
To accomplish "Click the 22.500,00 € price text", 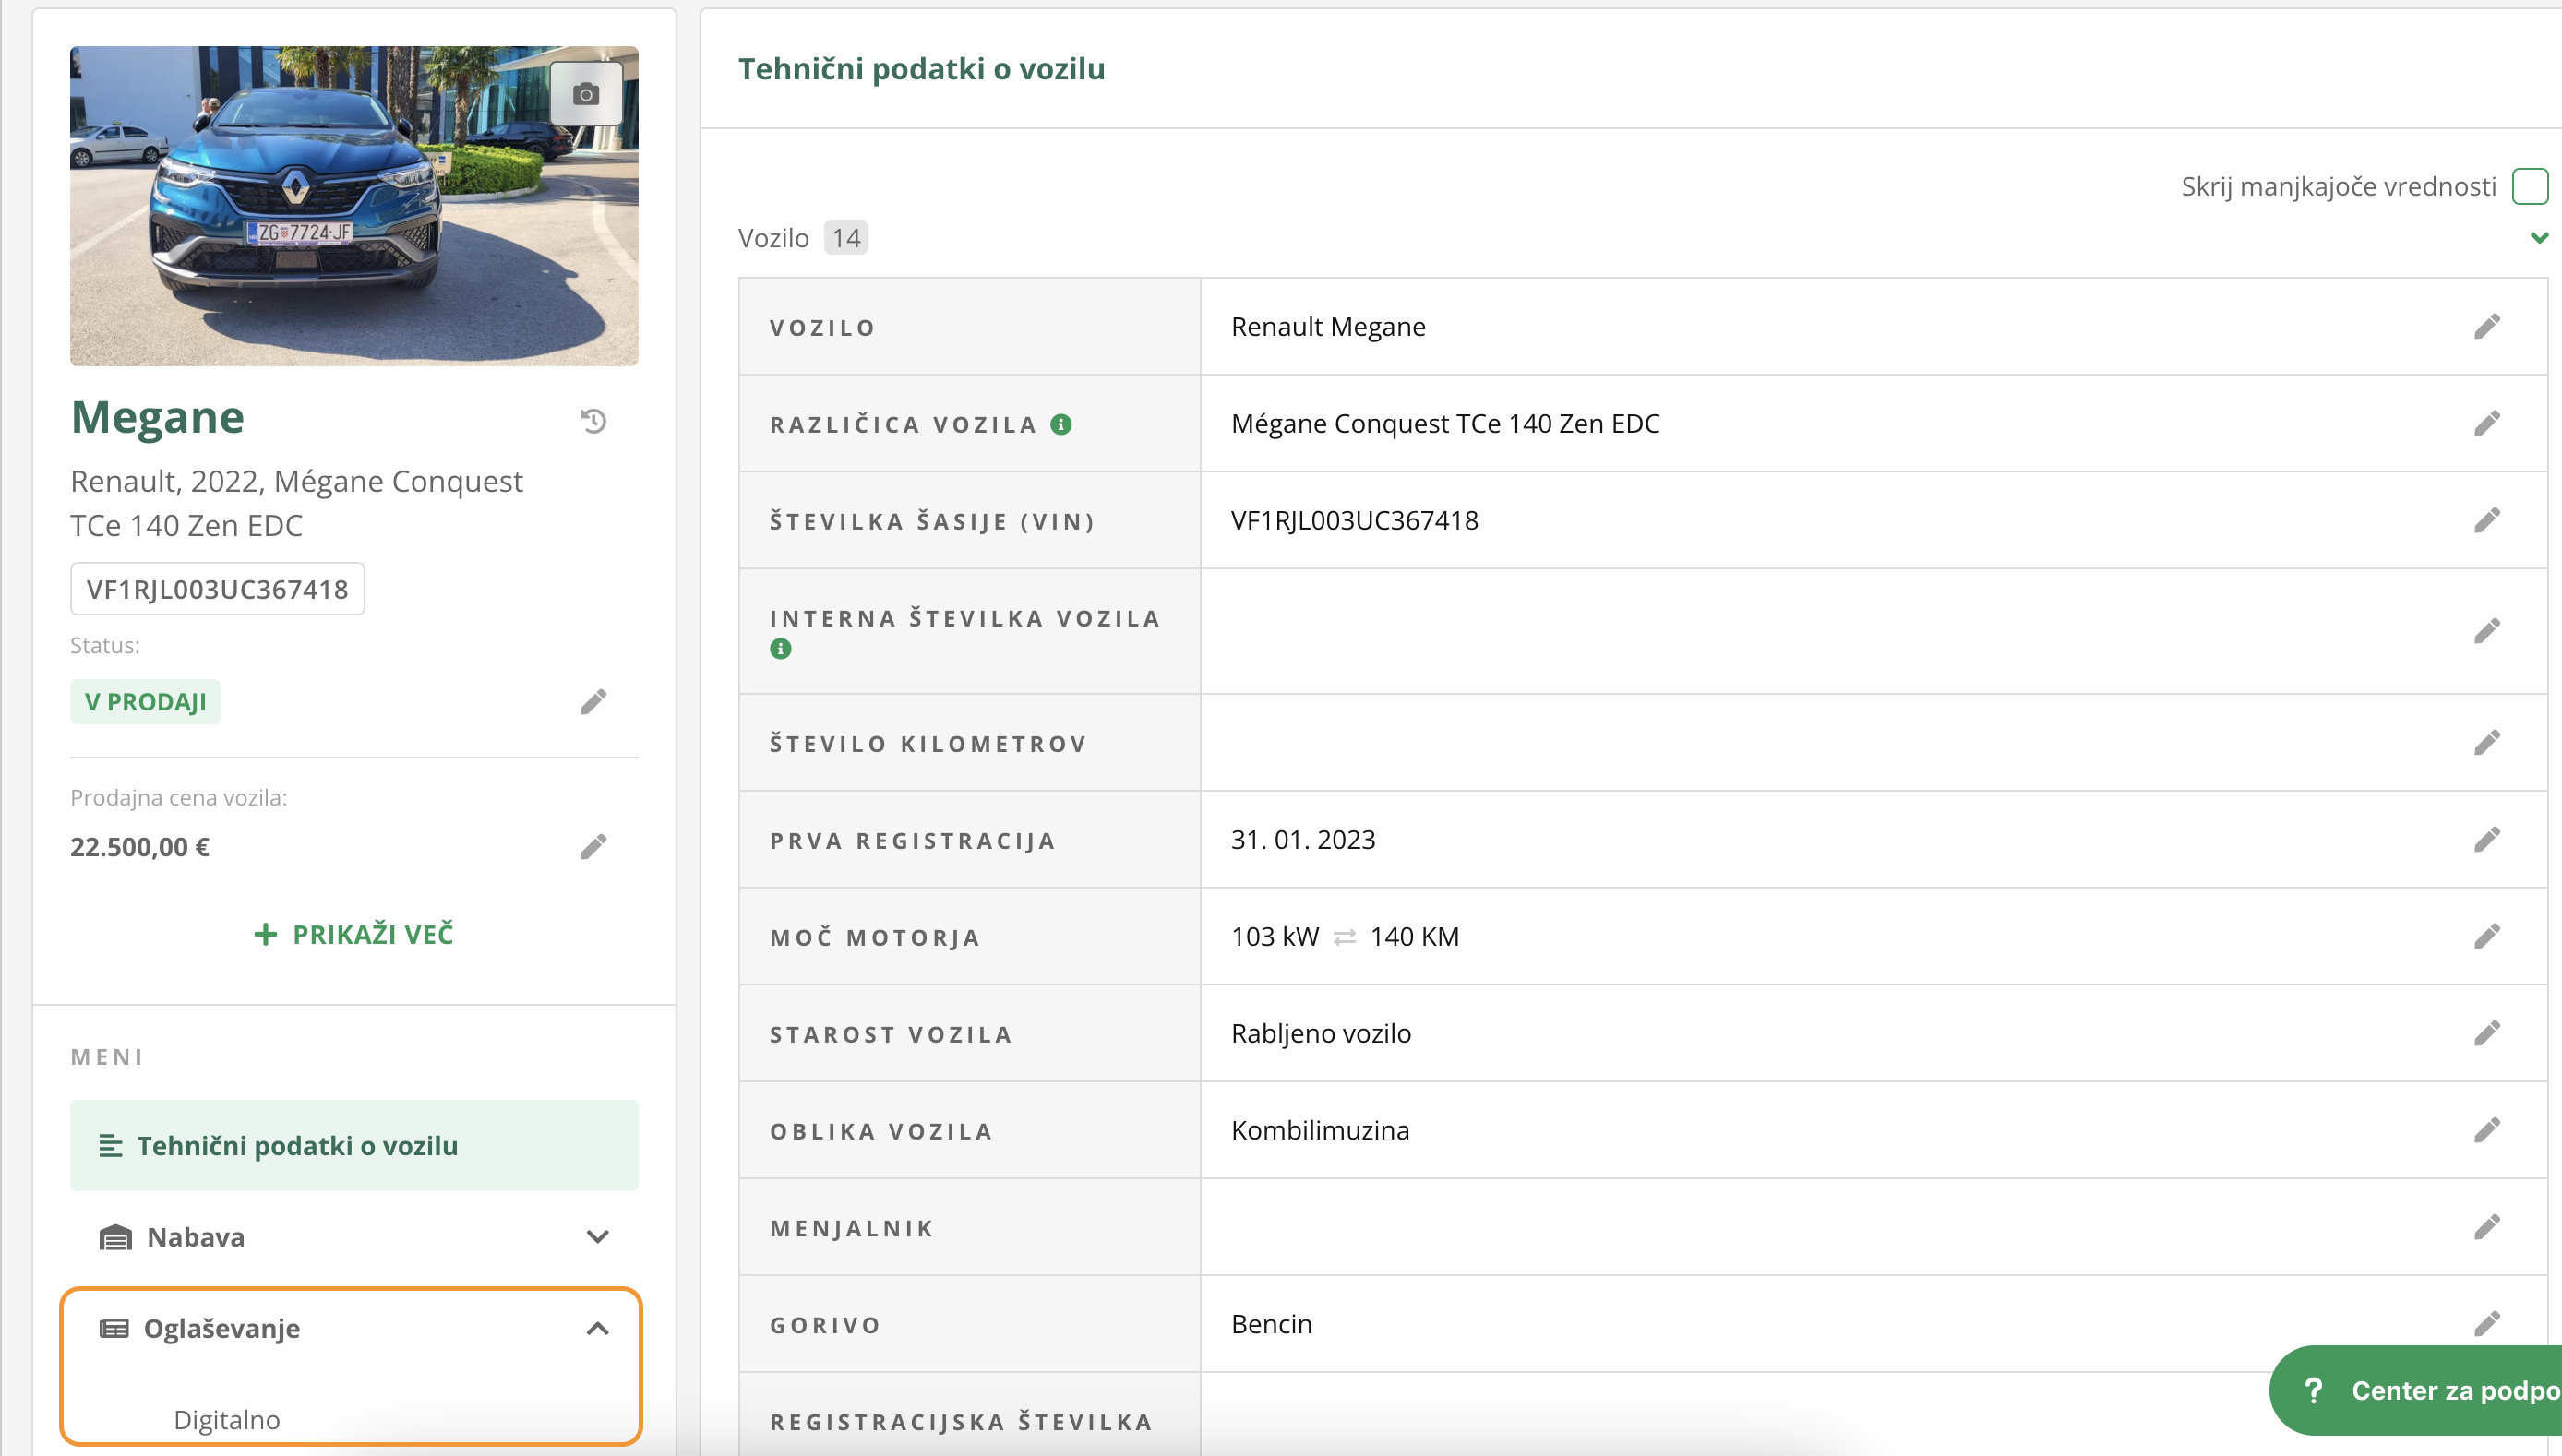I will [x=140, y=847].
